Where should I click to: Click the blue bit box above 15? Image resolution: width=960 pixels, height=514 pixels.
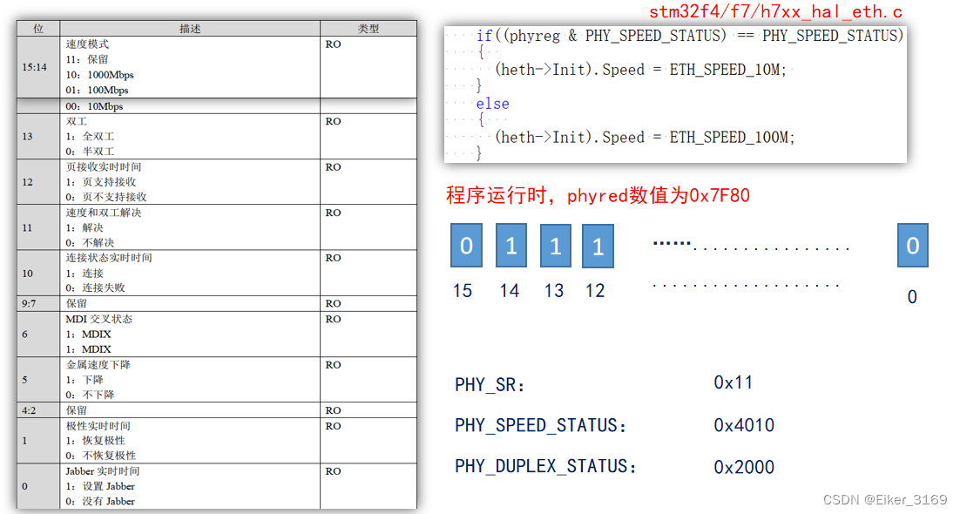467,246
